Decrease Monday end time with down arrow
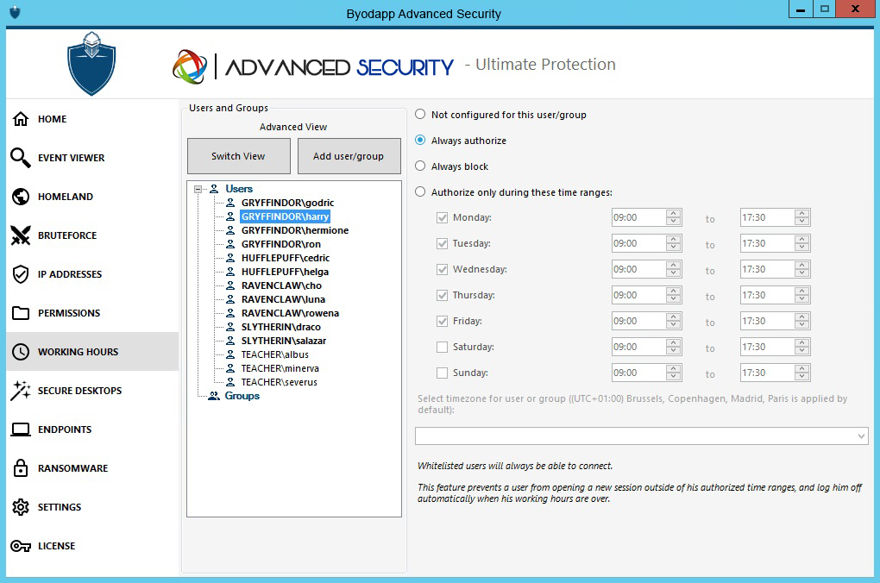The width and height of the screenshot is (880, 583). click(802, 222)
